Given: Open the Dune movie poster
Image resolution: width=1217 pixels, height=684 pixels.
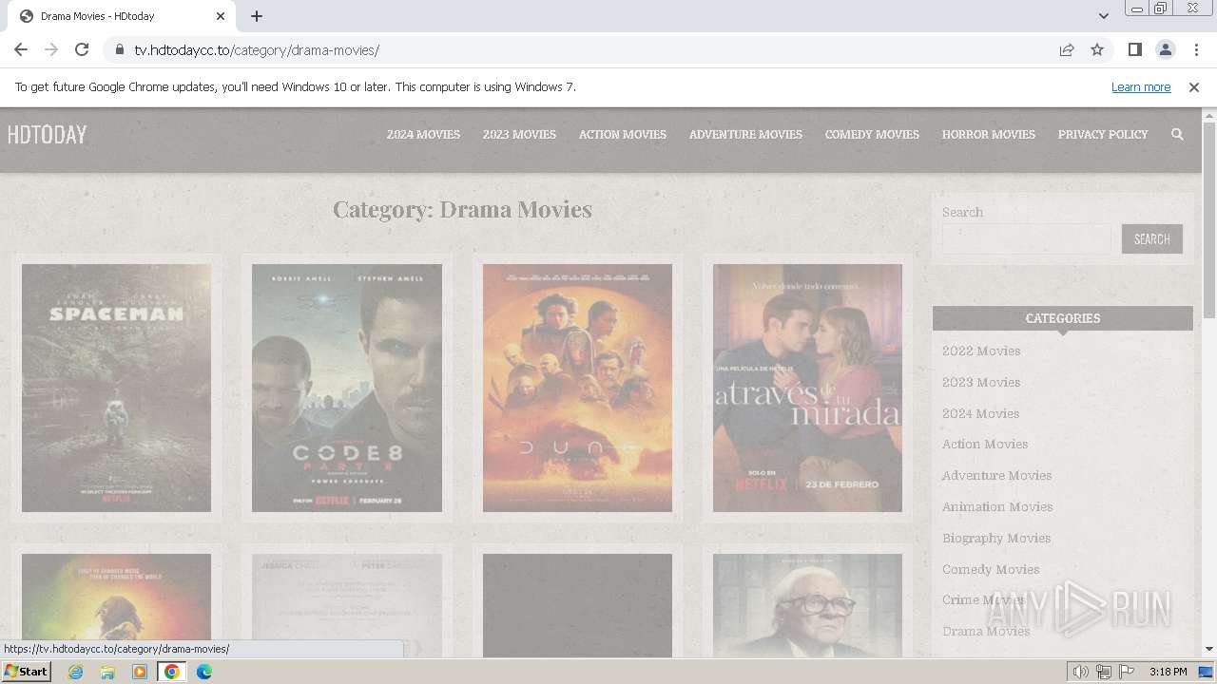Looking at the screenshot, I should click(577, 388).
